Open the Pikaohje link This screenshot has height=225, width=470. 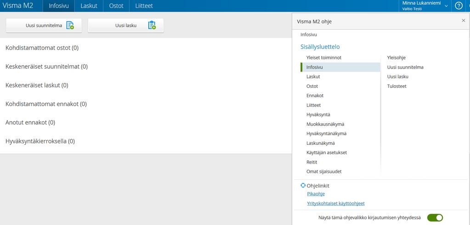[316, 194]
